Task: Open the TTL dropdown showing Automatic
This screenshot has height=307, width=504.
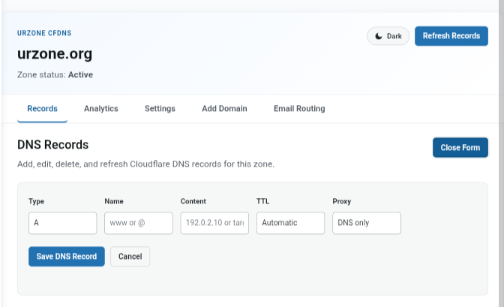Action: click(x=290, y=223)
